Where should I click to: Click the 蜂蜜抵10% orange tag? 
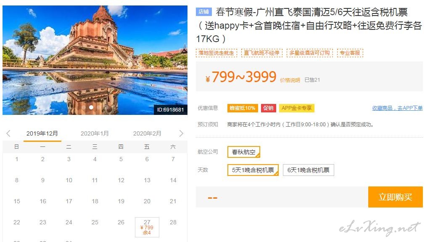coord(242,108)
